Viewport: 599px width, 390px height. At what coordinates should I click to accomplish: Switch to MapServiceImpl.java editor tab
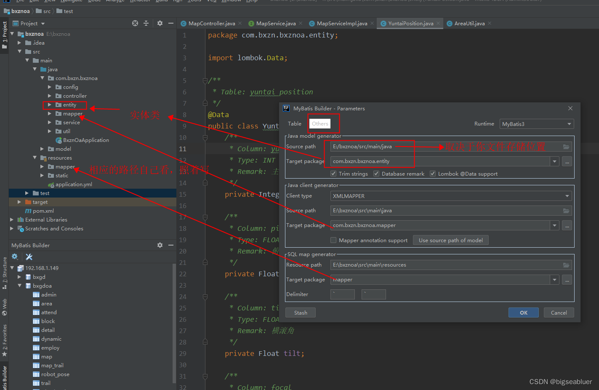(342, 23)
